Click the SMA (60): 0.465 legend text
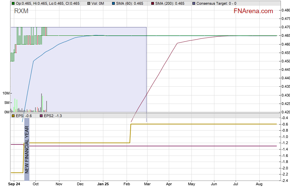 [x=129, y=3]
